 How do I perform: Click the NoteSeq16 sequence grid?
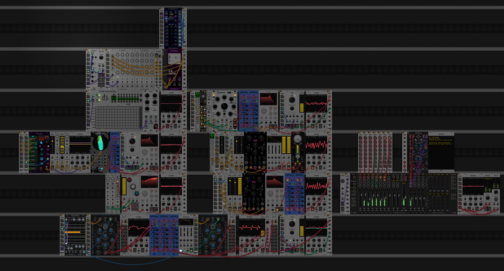tap(75, 233)
